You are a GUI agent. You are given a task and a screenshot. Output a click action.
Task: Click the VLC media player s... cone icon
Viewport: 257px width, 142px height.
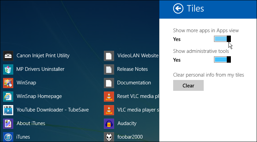click(109, 110)
